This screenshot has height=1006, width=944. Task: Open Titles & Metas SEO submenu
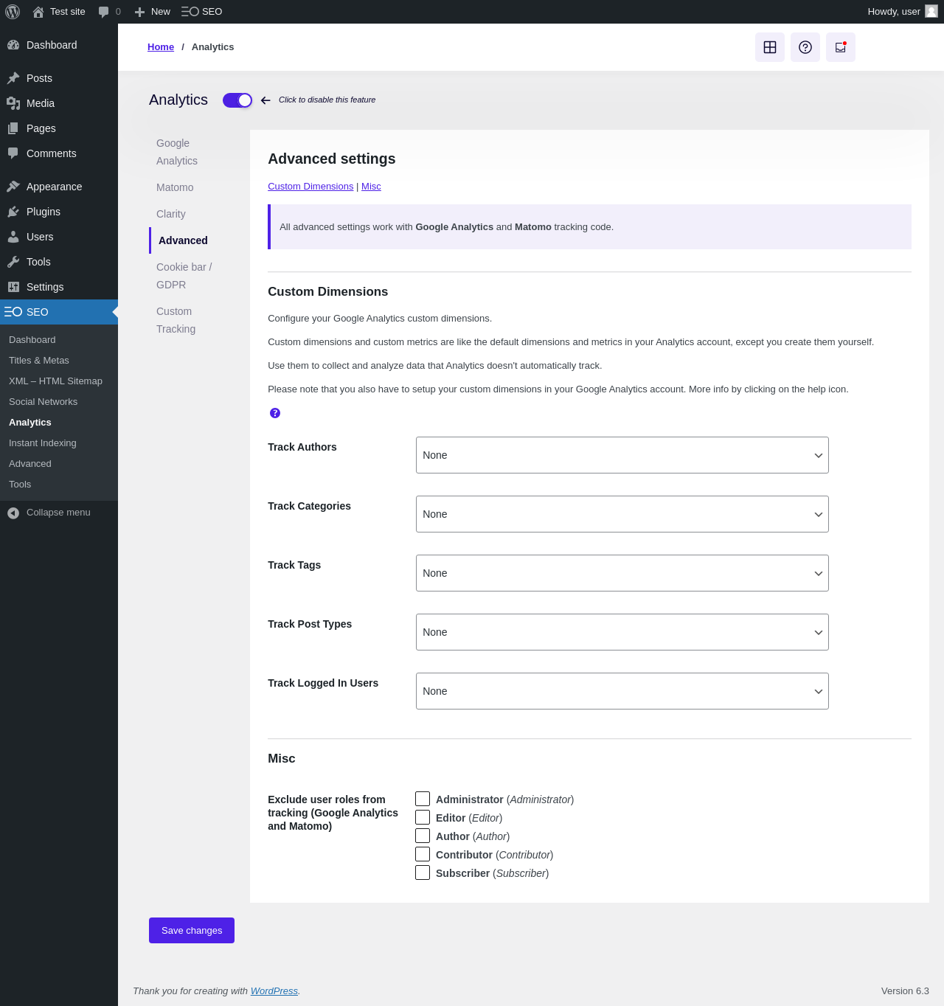[x=39, y=361]
